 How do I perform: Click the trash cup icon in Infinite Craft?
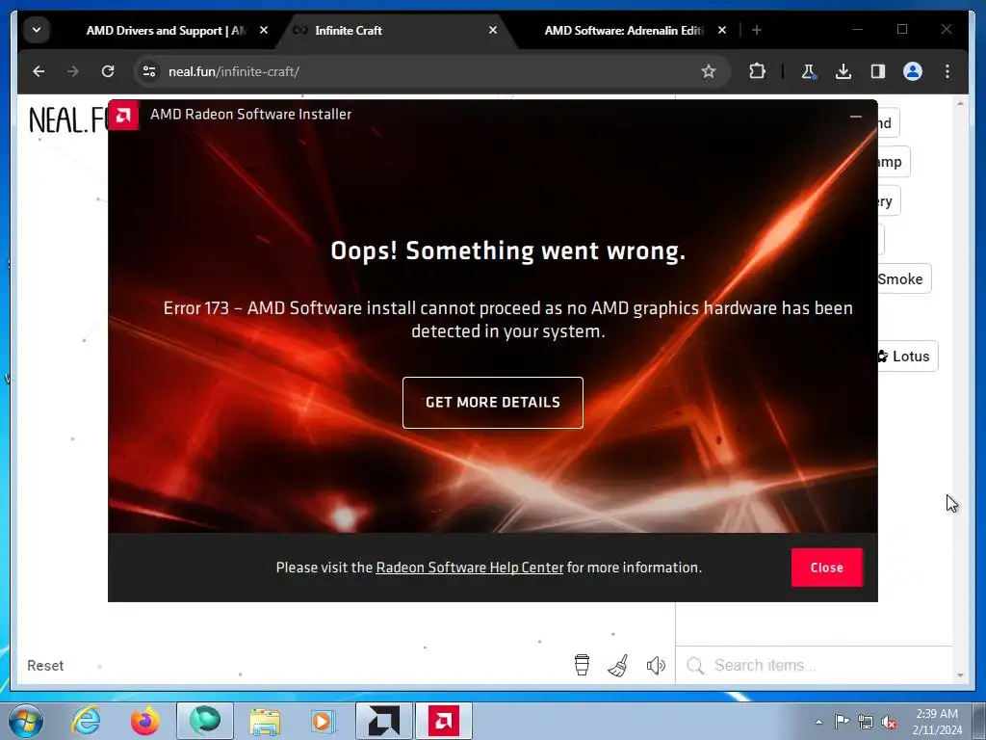coord(582,665)
